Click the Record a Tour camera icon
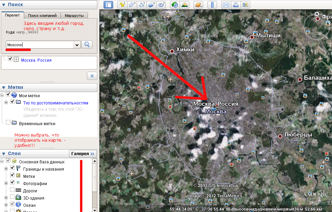This screenshot has height=212, width=332. click(x=161, y=5)
